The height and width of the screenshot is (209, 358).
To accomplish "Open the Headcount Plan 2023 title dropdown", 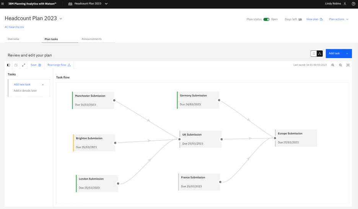I will (61, 19).
